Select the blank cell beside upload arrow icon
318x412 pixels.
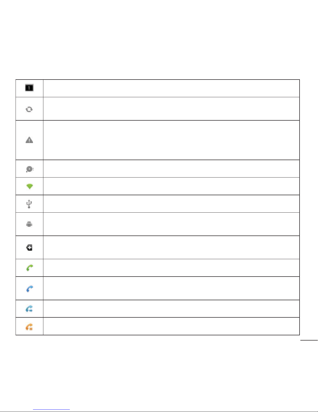(x=171, y=88)
